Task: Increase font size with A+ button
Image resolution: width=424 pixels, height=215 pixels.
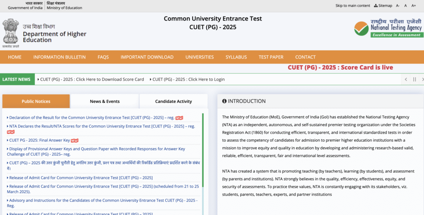Action: (x=414, y=6)
